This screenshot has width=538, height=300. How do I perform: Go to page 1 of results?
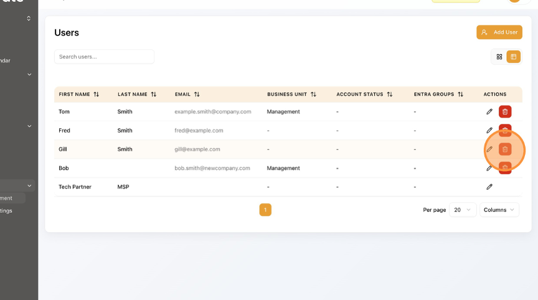tap(265, 210)
